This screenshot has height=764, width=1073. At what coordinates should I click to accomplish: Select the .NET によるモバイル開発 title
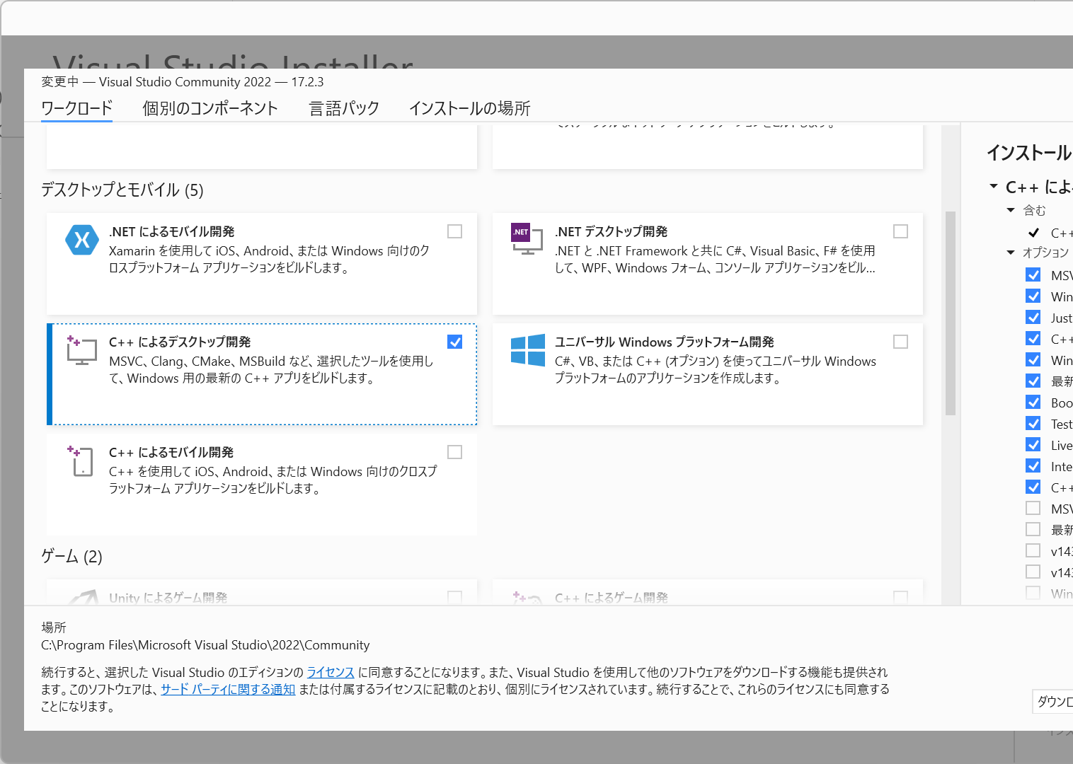(x=172, y=231)
